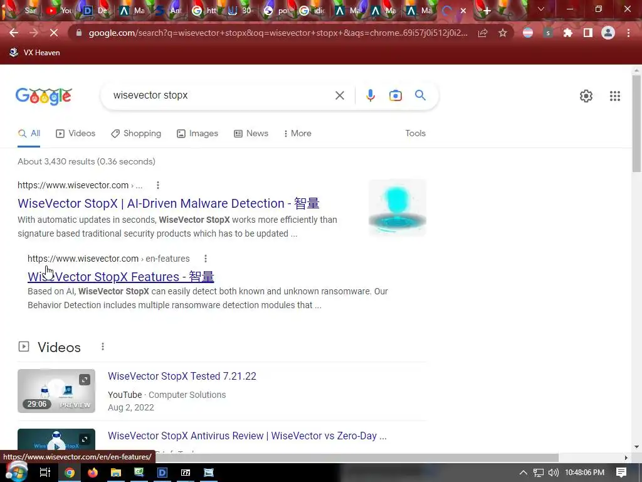Open WiseVector StopX Tested 7.21.22 video
The width and height of the screenshot is (642, 482).
(x=182, y=377)
